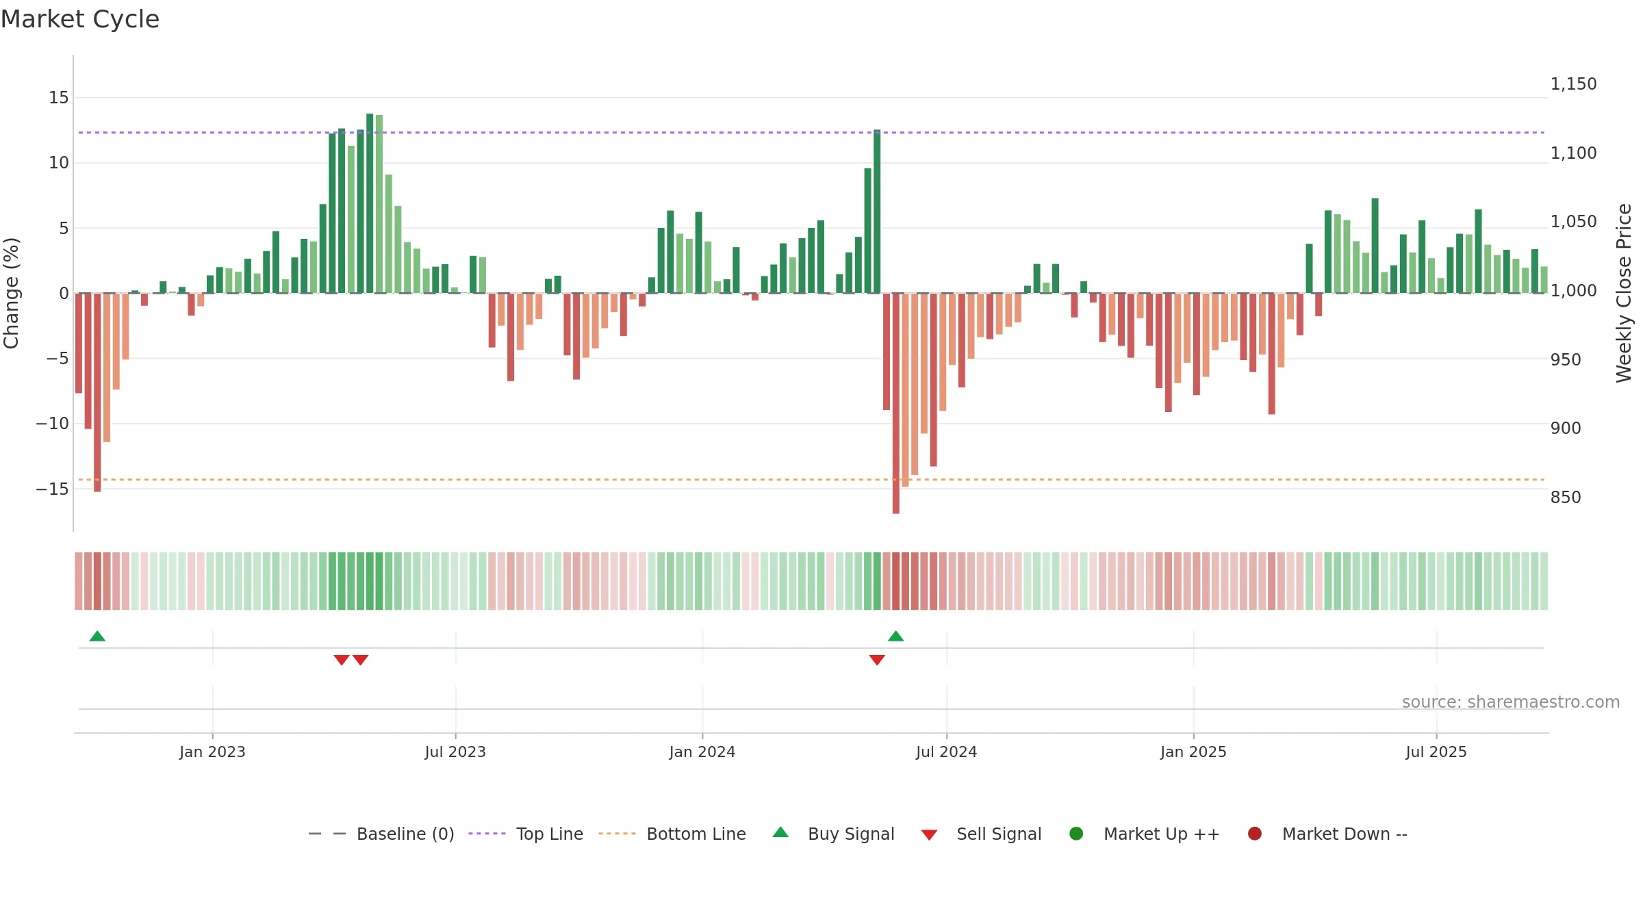Click the Market Cycle chart title
Viewport: 1643px width, 924px height.
[79, 19]
